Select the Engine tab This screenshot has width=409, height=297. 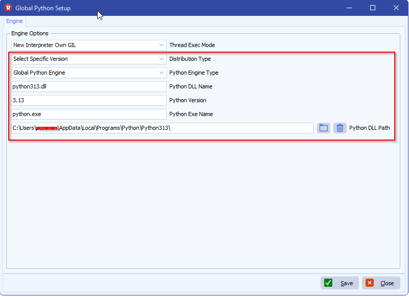coord(14,21)
